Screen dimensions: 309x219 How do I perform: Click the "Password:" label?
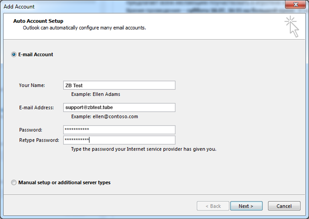pos(31,130)
